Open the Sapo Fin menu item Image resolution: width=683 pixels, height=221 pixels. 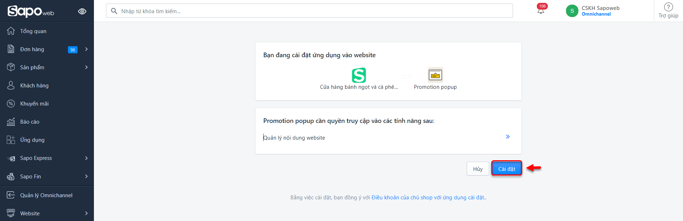tap(47, 176)
